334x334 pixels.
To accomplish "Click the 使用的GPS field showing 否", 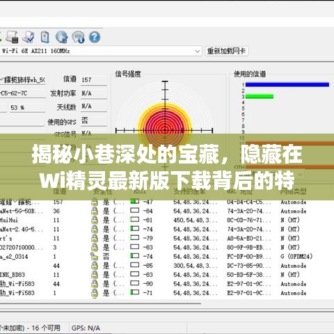I will point(94,120).
